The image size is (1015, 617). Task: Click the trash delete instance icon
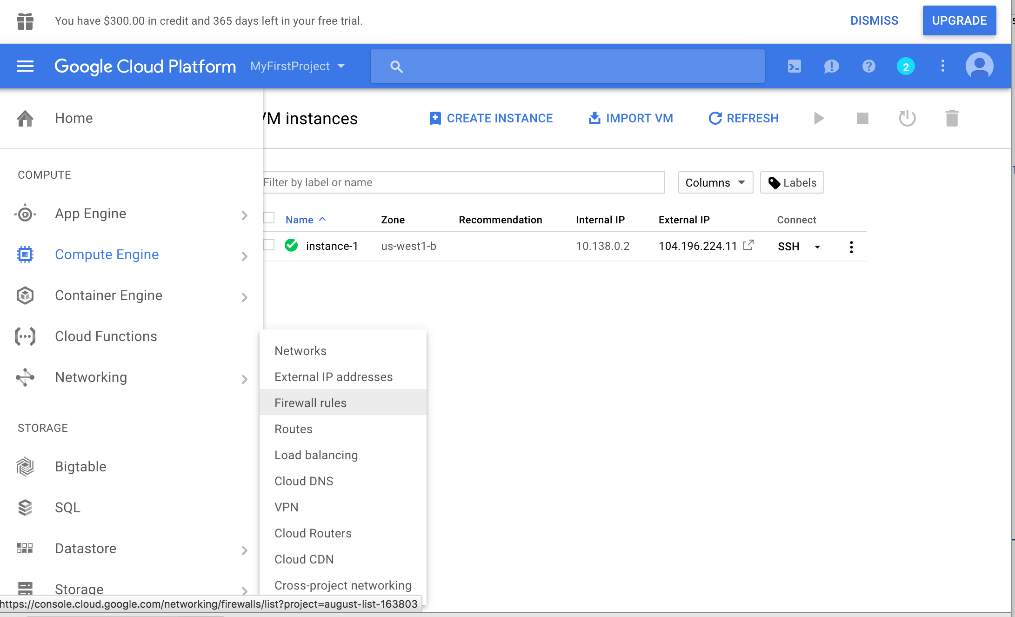(x=952, y=118)
